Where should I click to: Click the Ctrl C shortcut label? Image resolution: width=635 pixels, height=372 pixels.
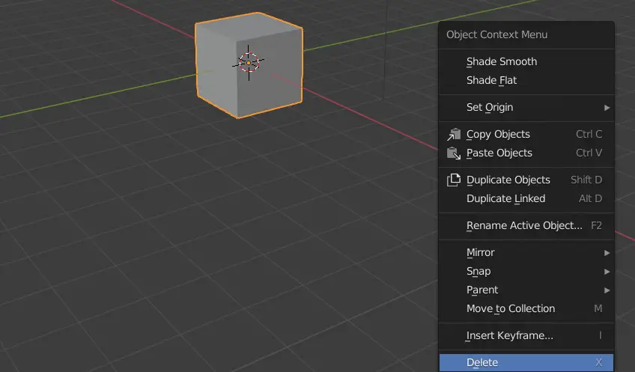(589, 134)
